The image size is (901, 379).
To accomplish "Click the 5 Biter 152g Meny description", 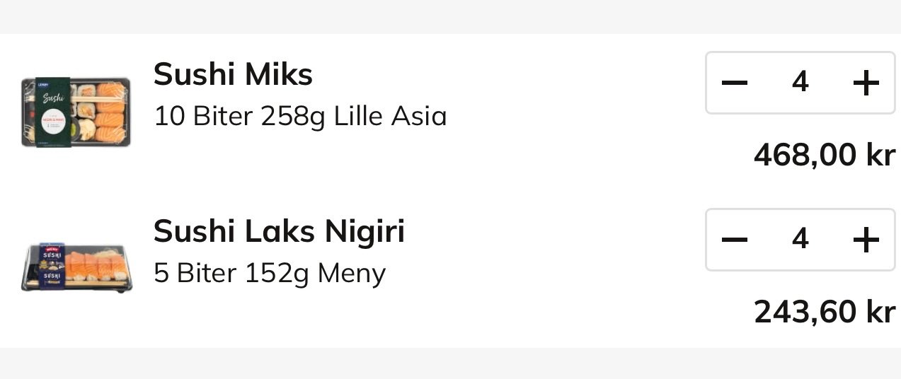I will point(270,273).
